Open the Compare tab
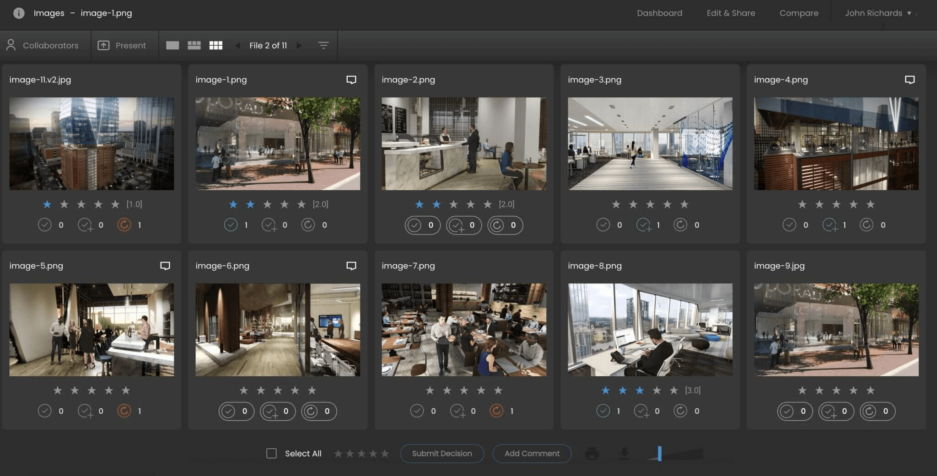Viewport: 937px width, 476px height. (799, 13)
